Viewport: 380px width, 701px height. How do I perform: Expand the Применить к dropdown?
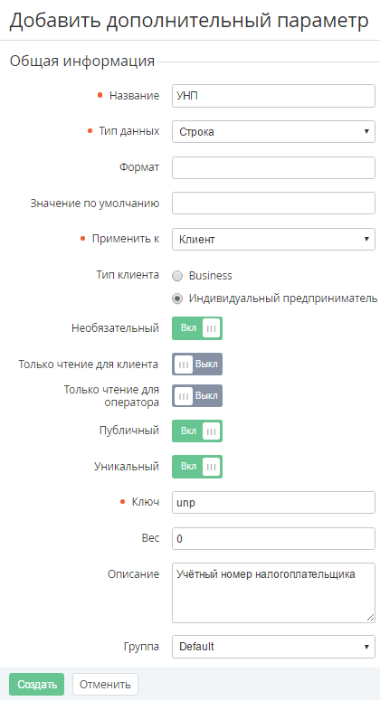coord(273,239)
